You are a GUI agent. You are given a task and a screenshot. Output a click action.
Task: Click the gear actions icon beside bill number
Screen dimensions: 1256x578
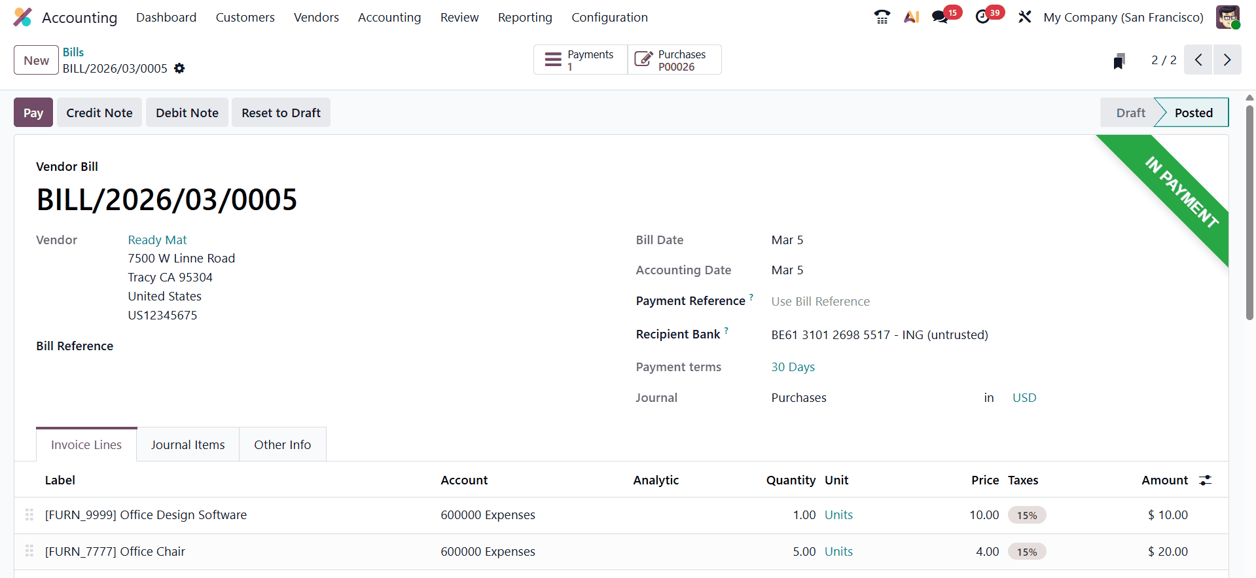[x=179, y=68]
